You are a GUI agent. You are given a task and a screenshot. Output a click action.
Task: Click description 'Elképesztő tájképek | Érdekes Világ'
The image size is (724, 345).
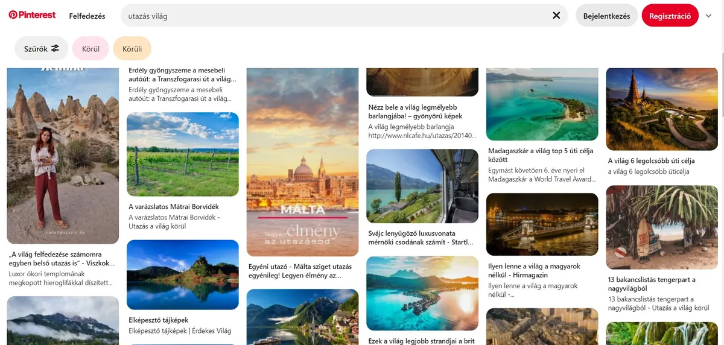[180, 331]
